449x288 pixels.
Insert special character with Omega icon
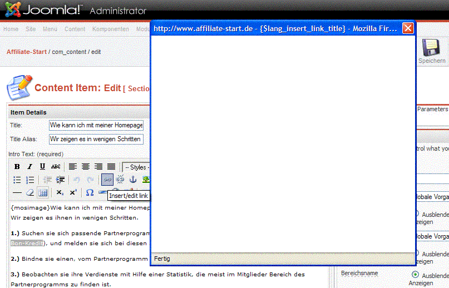point(90,192)
